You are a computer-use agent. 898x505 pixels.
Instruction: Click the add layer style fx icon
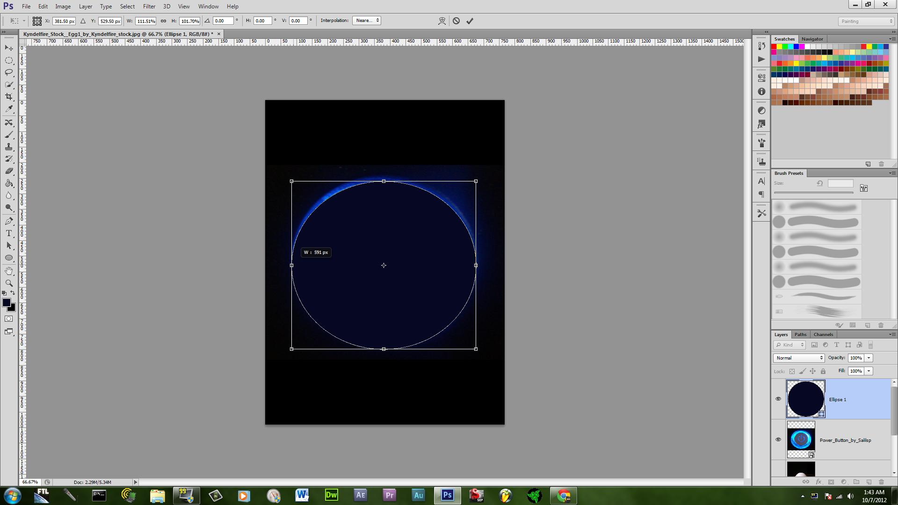click(818, 482)
